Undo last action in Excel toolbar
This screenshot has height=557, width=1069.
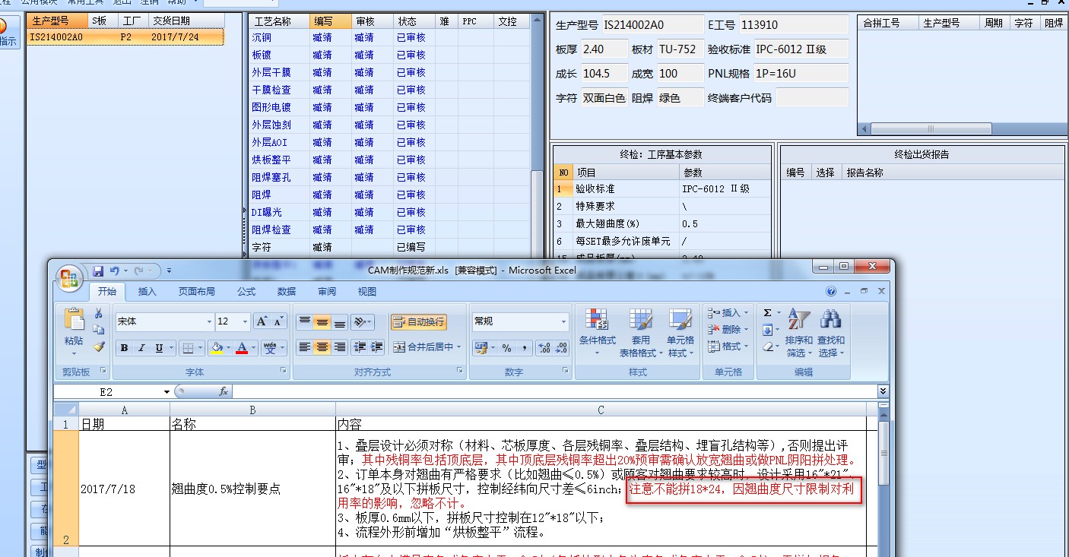click(115, 271)
